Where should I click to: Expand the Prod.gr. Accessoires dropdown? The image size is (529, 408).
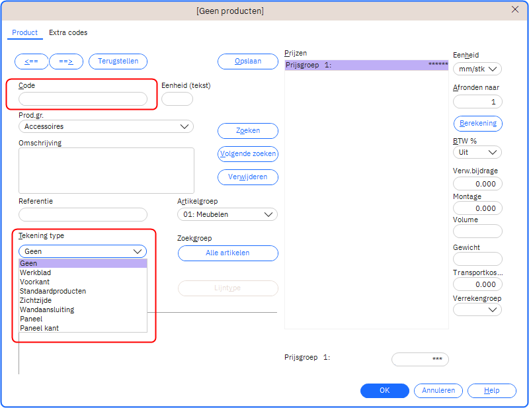(106, 126)
